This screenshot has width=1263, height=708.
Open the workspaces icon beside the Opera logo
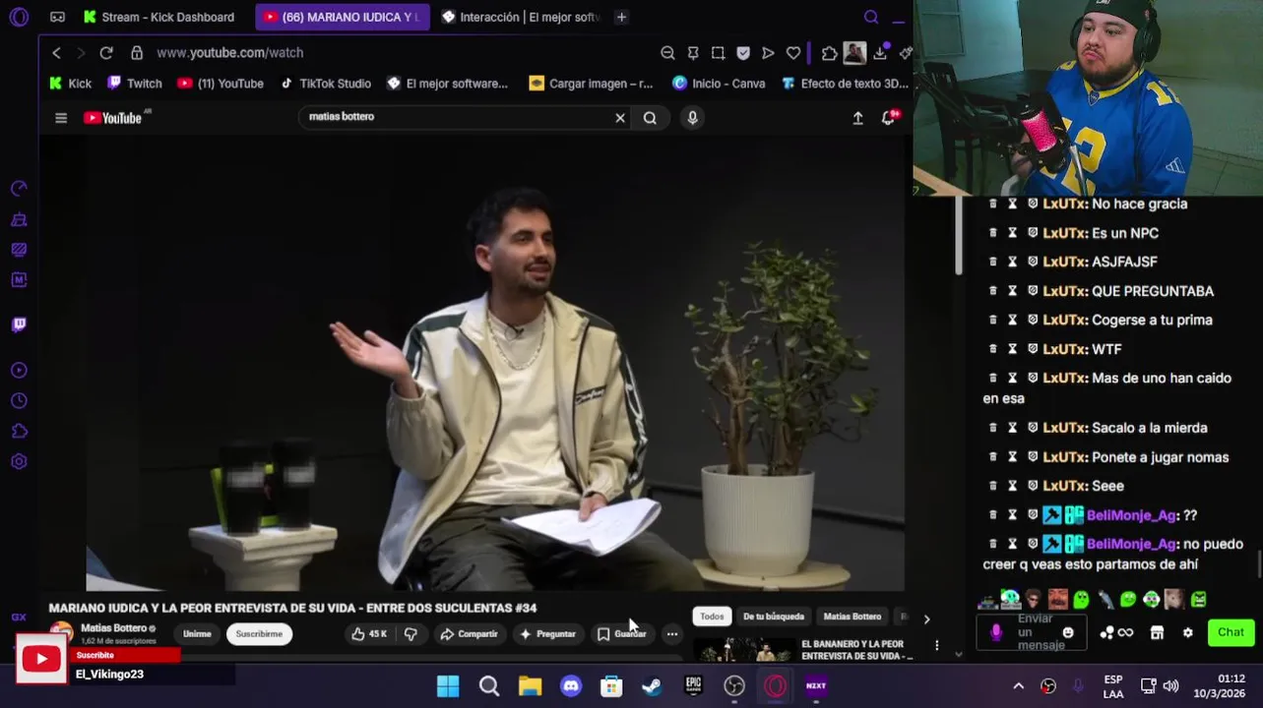tap(57, 17)
